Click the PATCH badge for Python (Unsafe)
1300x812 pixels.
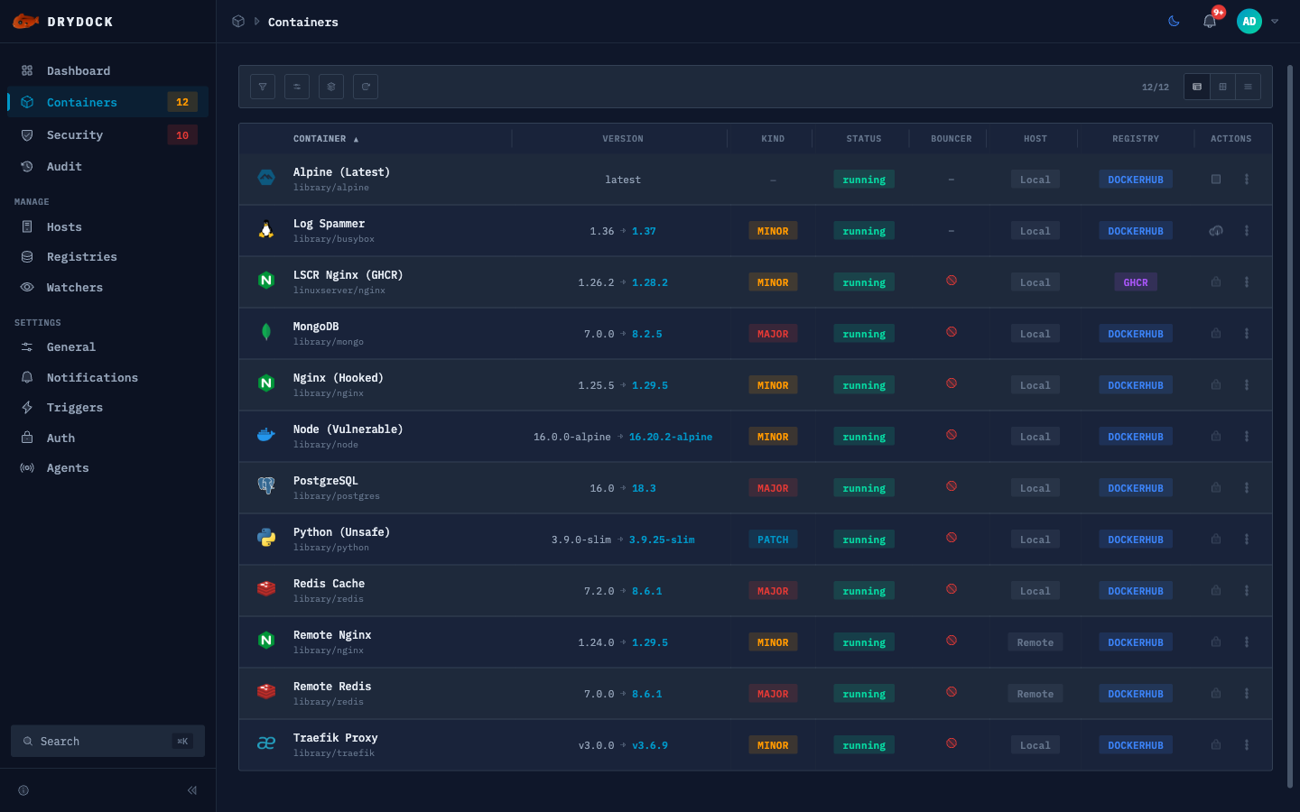[x=773, y=540]
